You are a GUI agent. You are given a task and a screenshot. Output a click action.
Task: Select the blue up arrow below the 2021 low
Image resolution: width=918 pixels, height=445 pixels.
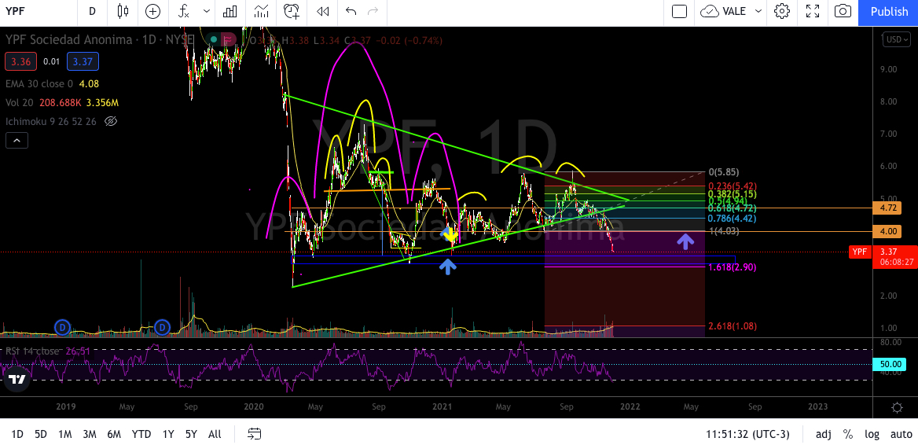tap(448, 267)
